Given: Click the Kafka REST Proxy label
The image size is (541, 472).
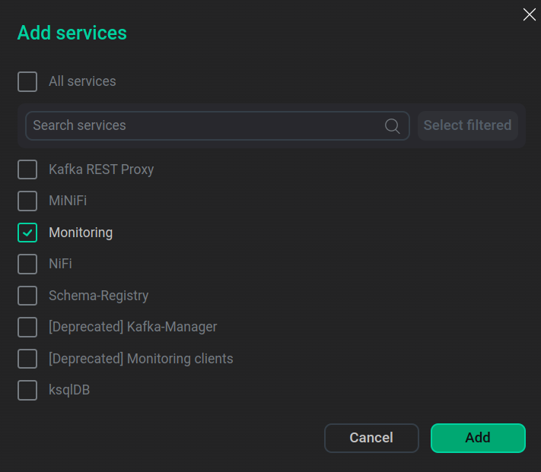Looking at the screenshot, I should coord(101,169).
